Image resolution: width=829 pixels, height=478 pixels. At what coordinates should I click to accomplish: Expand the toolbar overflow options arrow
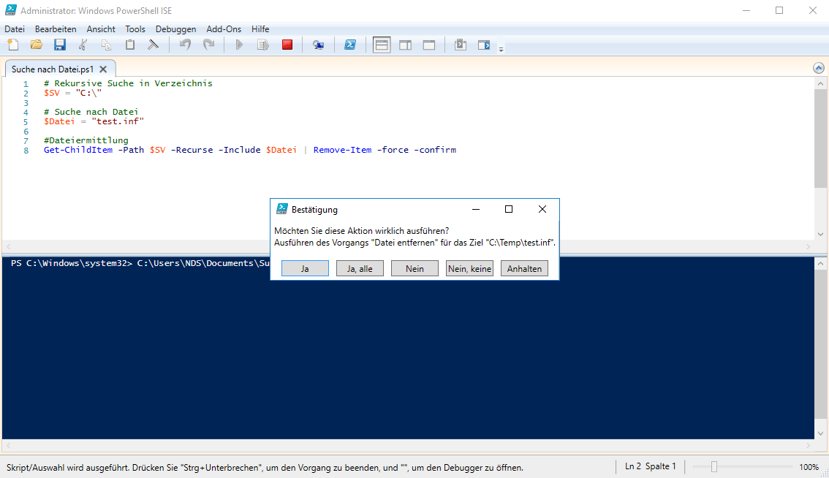[501, 49]
